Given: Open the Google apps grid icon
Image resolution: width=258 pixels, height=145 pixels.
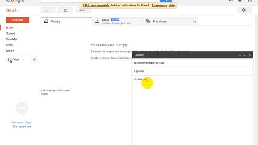Looking at the screenshot, I should [231, 1].
